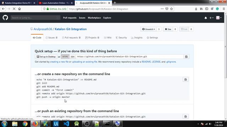Copy the repository HTTPS URL to clipboard

tap(186, 57)
